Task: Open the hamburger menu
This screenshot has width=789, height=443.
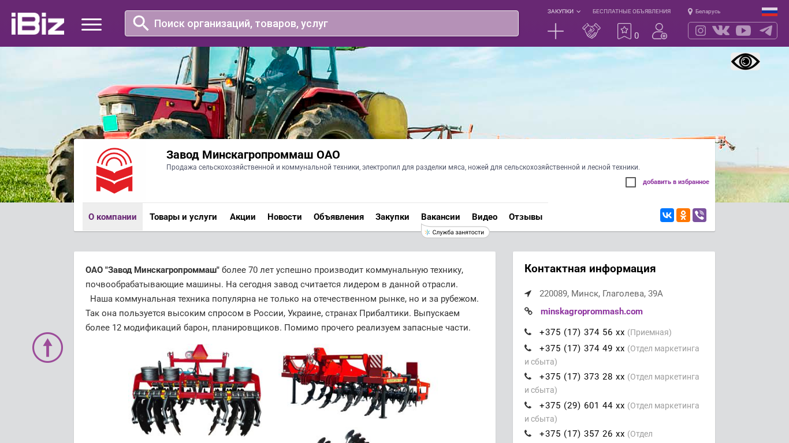Action: [91, 24]
